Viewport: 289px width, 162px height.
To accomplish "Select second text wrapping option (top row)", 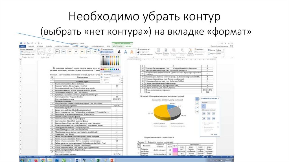I will pos(209,114).
